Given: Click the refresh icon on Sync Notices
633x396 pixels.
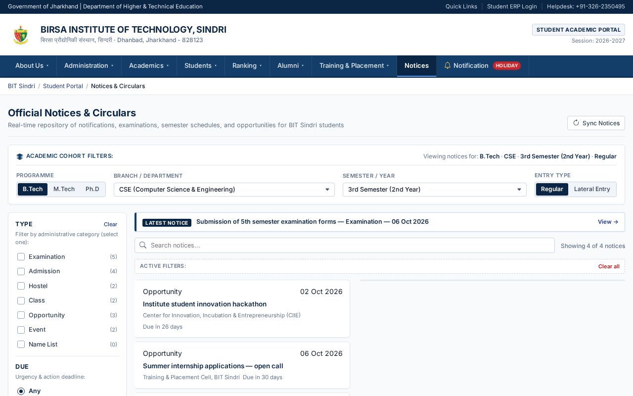Looking at the screenshot, I should (x=576, y=123).
